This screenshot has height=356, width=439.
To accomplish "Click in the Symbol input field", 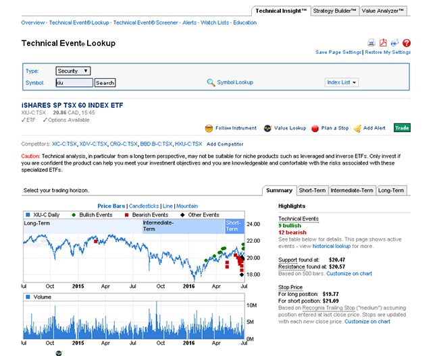I will point(74,83).
